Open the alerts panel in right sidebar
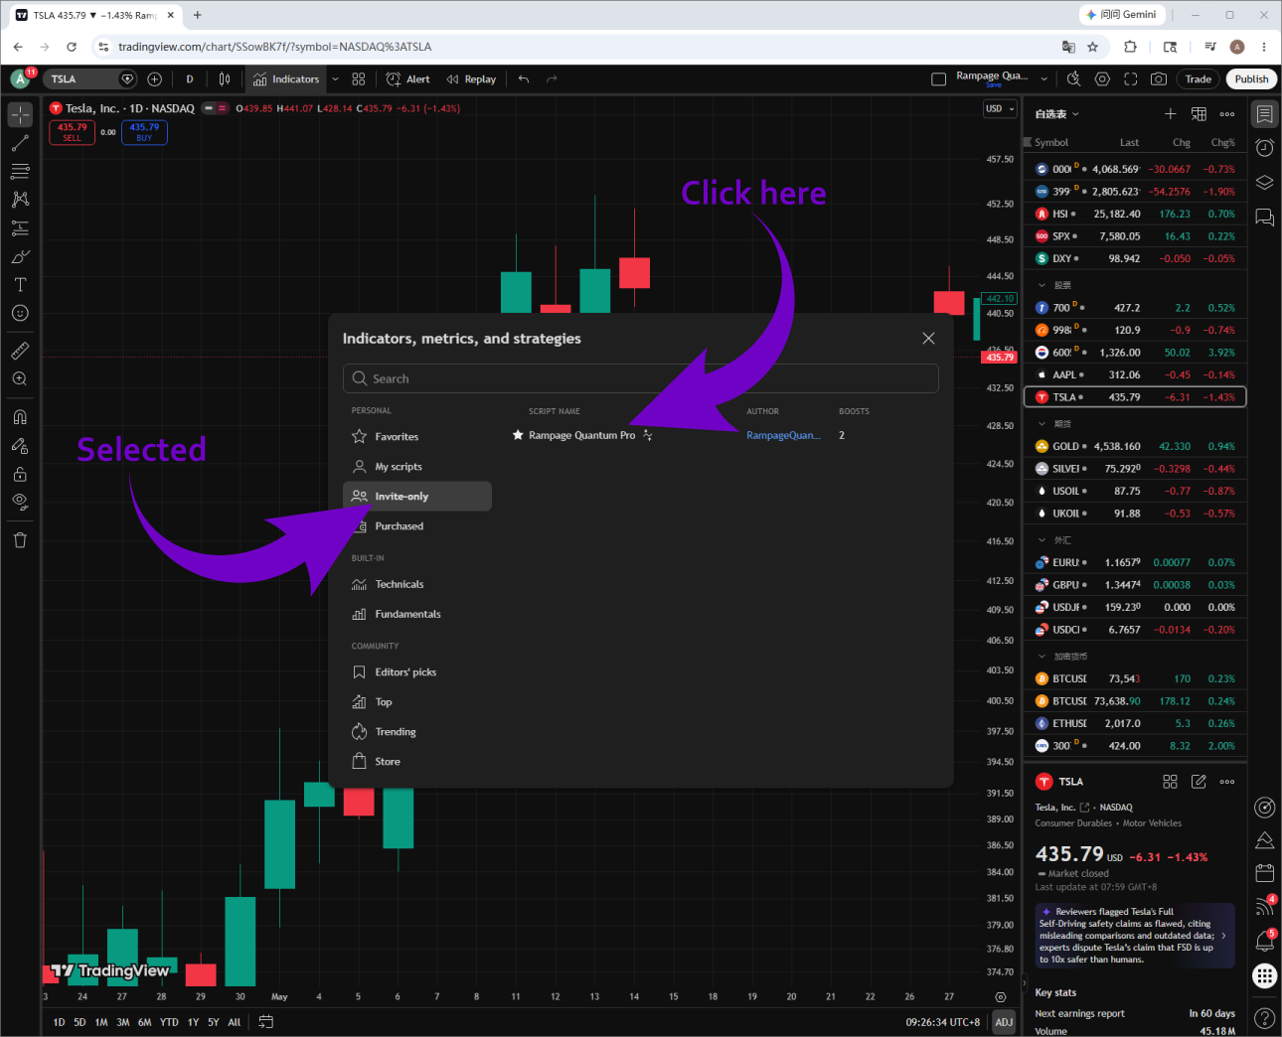This screenshot has height=1037, width=1282. pos(1264,148)
